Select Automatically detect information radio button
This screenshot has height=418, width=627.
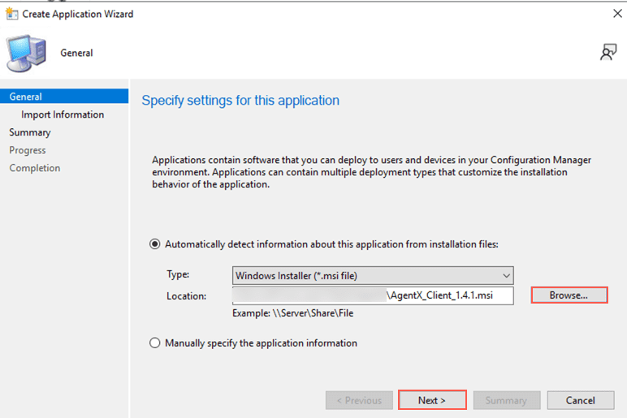point(155,244)
